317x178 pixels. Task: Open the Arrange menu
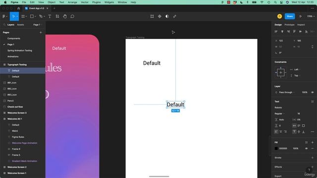click(72, 2)
